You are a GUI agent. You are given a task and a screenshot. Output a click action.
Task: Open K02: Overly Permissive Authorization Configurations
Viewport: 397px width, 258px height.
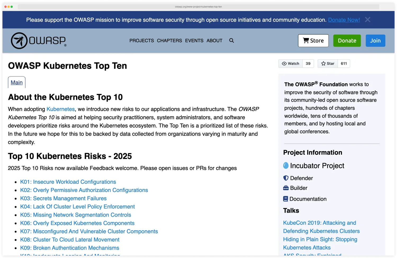(x=84, y=190)
